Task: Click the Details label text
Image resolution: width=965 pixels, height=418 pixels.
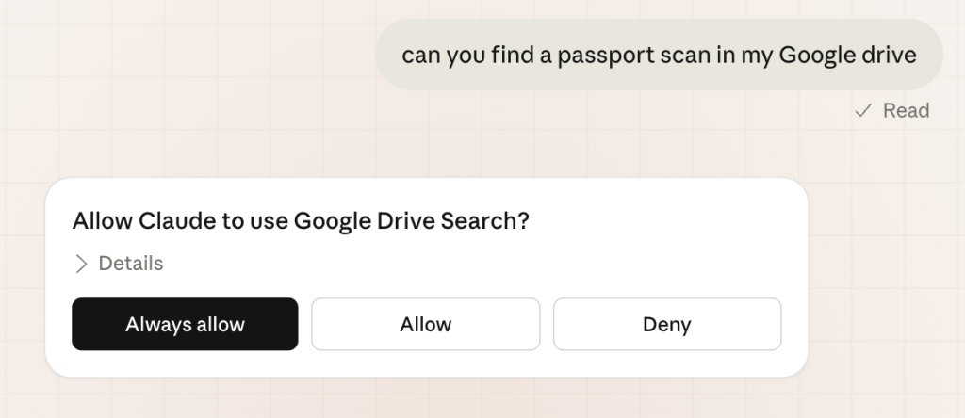Action: click(131, 264)
